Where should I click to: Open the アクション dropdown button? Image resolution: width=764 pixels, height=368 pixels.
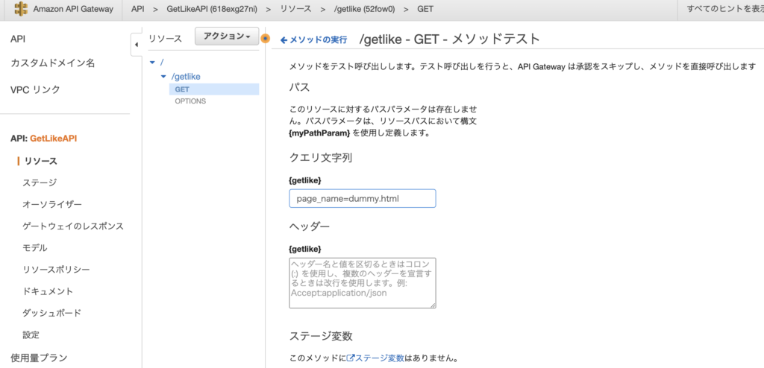tap(227, 37)
